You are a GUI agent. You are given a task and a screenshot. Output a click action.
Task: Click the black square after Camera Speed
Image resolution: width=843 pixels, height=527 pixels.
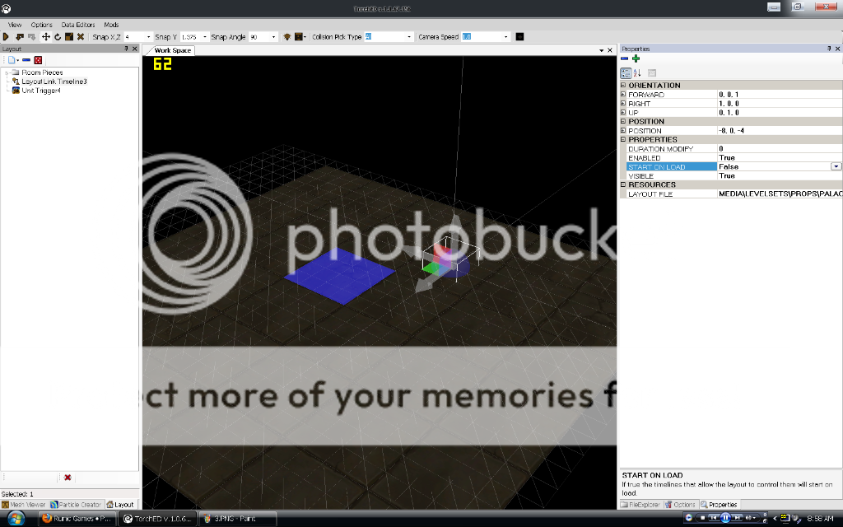[x=520, y=36]
